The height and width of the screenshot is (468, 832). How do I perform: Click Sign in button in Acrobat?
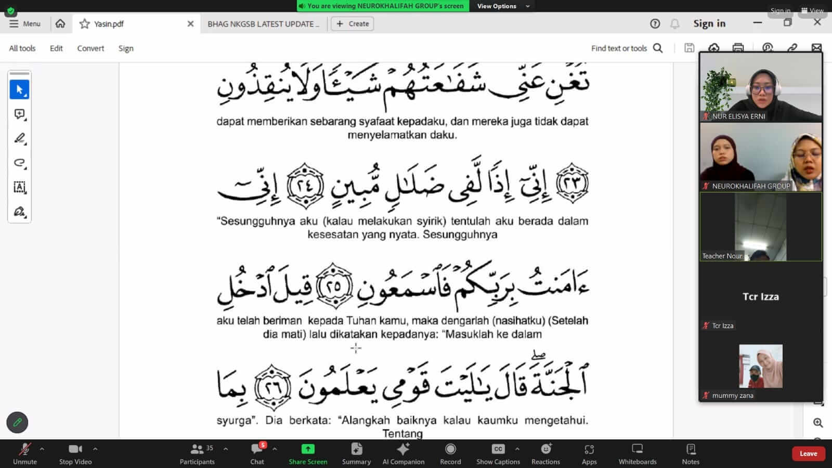[x=709, y=23]
